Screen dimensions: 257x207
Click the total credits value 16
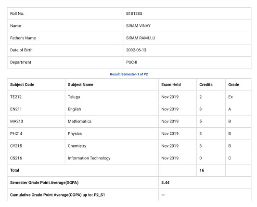(x=202, y=170)
